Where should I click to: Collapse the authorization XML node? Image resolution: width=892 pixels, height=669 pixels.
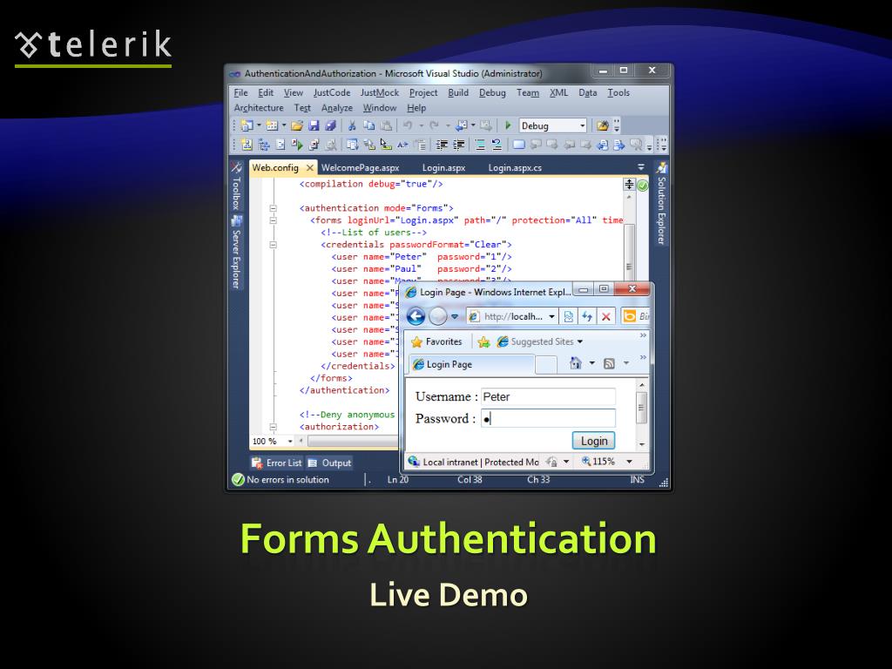pyautogui.click(x=273, y=427)
